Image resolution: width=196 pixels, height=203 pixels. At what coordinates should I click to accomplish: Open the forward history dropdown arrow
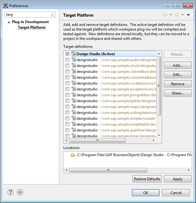point(182,15)
